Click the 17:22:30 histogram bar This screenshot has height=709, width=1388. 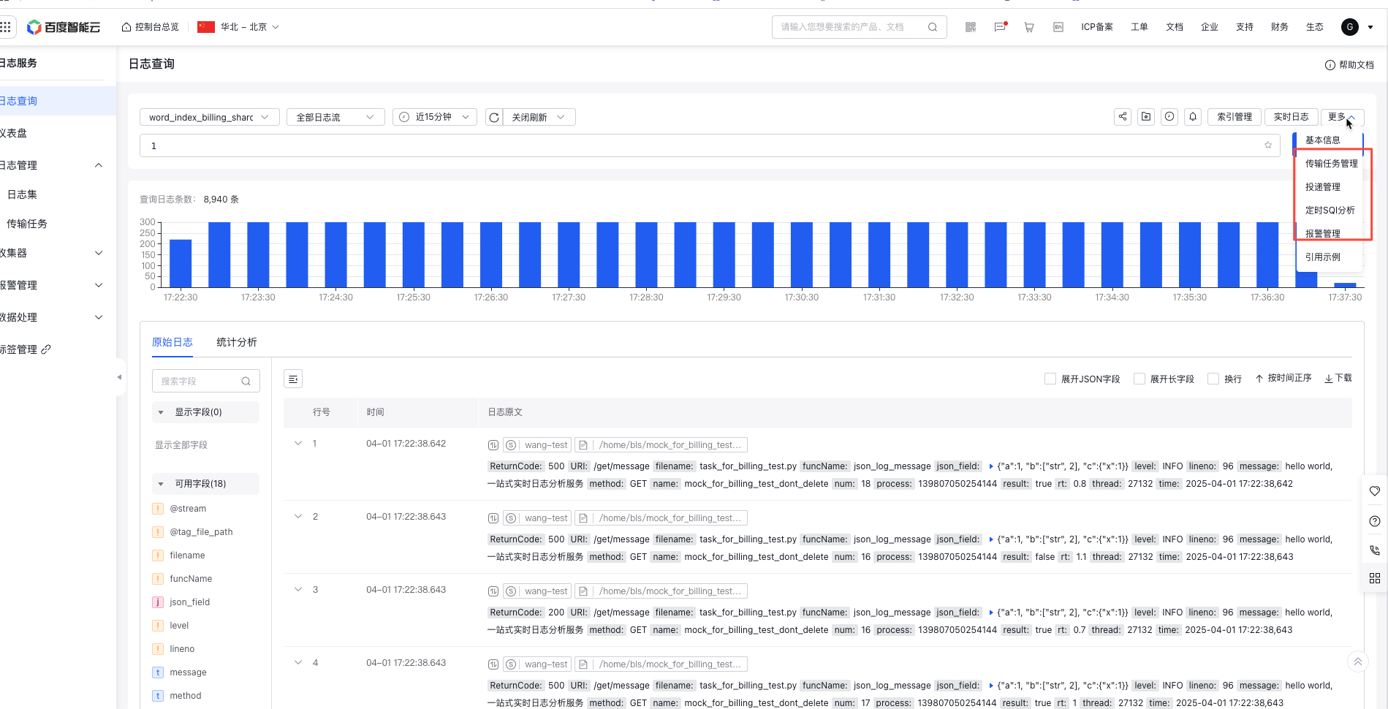point(181,263)
